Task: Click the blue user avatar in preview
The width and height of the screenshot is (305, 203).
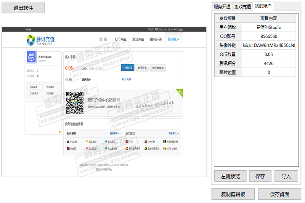Action: 31,57
